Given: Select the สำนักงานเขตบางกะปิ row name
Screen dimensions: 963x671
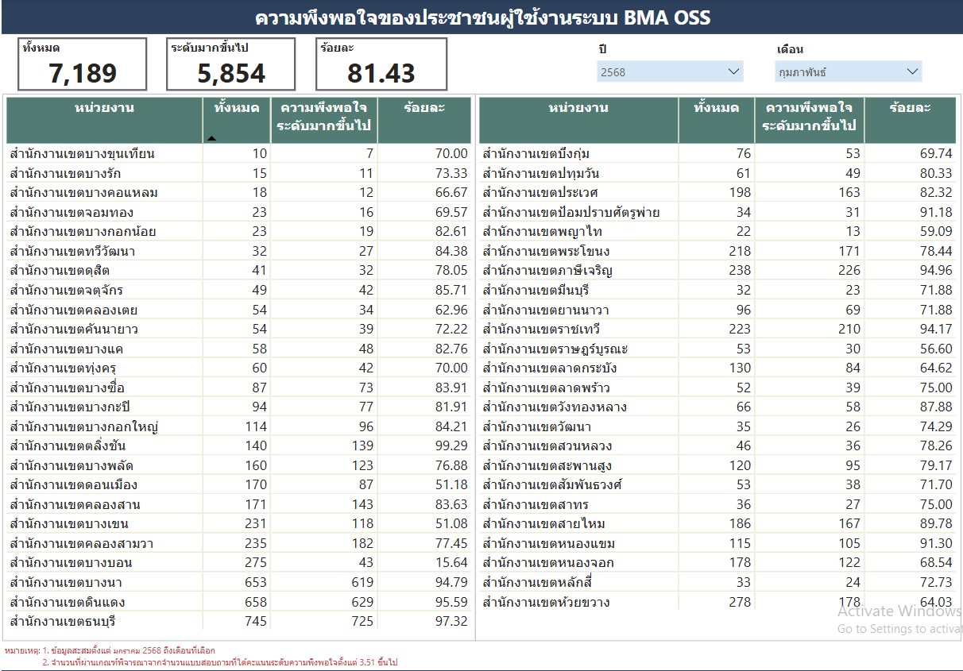Looking at the screenshot, I should point(71,407).
